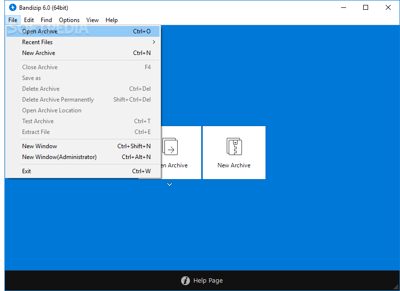
Task: Open the Options menu
Action: coord(69,20)
